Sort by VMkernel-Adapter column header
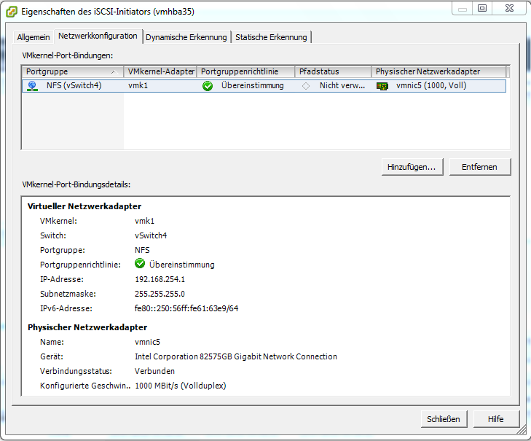Image resolution: width=531 pixels, height=441 pixels. [x=160, y=71]
